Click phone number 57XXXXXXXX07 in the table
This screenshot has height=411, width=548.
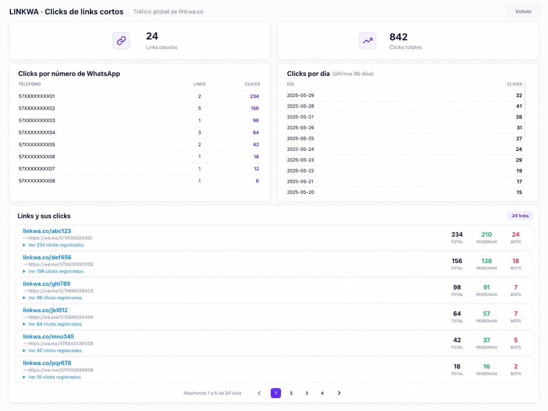[37, 169]
